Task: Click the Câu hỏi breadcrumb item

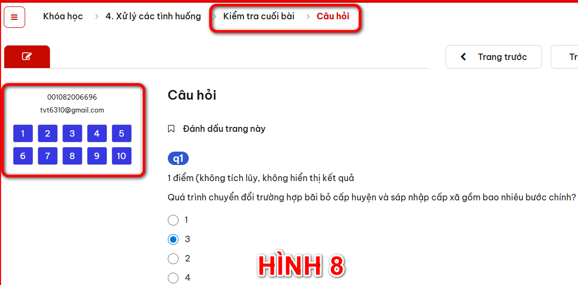Action: point(333,16)
